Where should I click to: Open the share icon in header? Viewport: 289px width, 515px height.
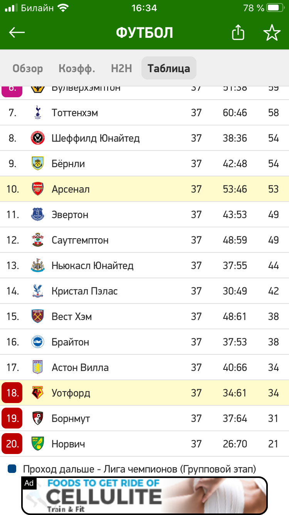[x=238, y=32]
